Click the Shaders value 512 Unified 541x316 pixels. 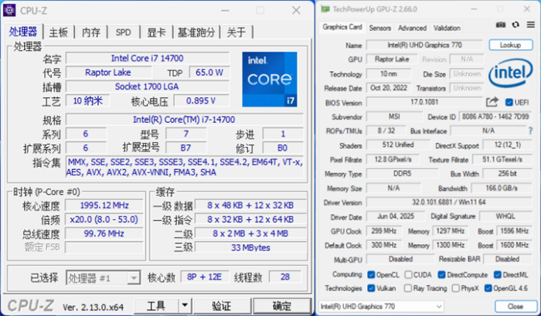398,145
